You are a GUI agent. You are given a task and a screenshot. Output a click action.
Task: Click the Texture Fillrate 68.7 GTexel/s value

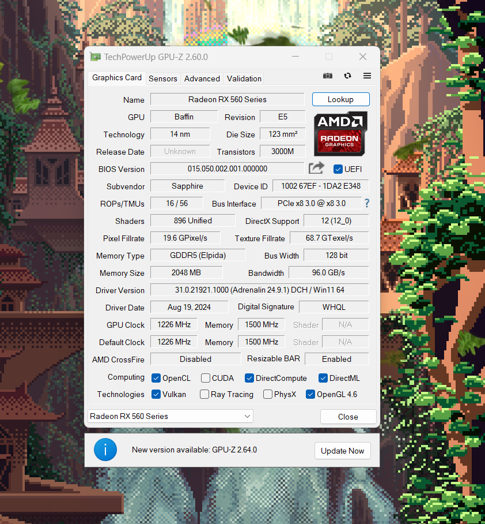coord(329,238)
